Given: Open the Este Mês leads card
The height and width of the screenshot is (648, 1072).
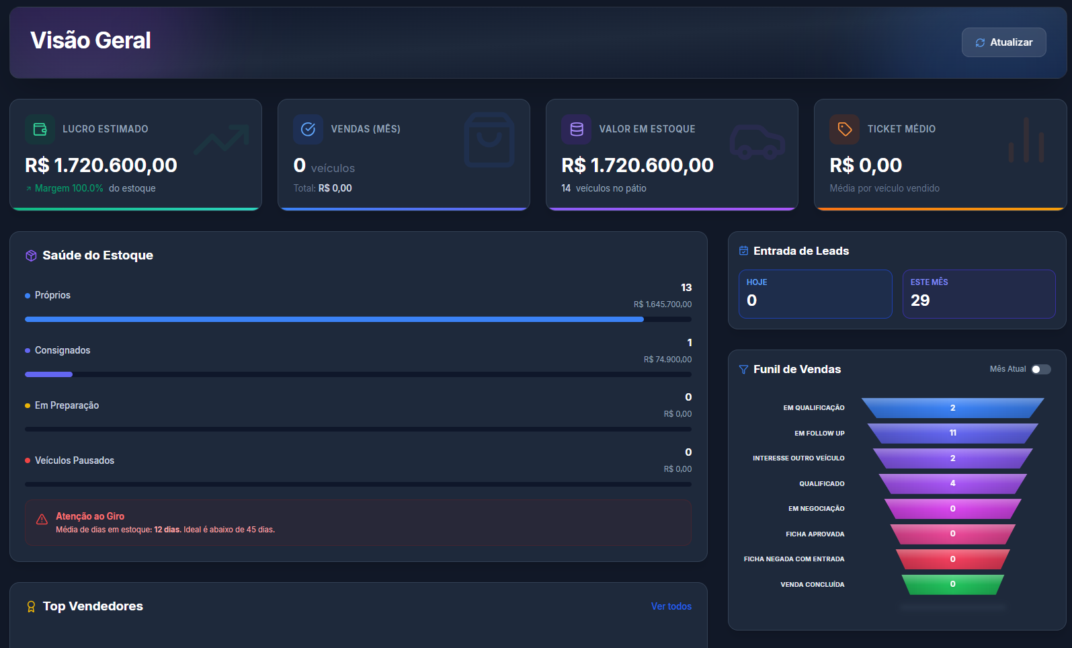Looking at the screenshot, I should coord(979,294).
